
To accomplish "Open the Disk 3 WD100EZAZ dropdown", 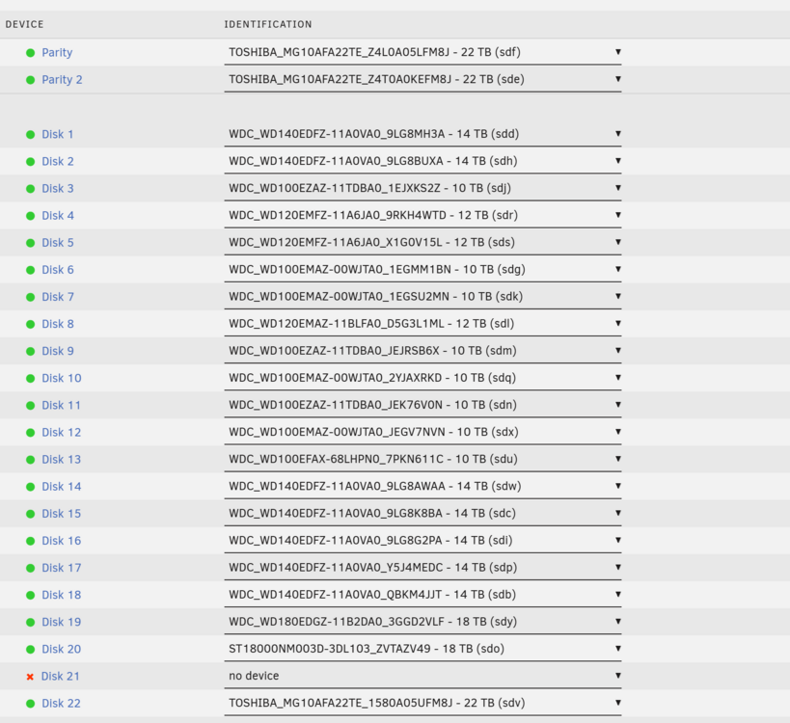I will pyautogui.click(x=422, y=188).
